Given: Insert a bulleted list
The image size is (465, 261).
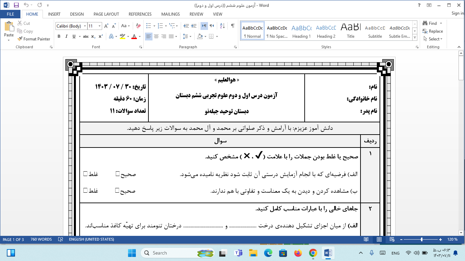Looking at the screenshot, I should click(148, 26).
